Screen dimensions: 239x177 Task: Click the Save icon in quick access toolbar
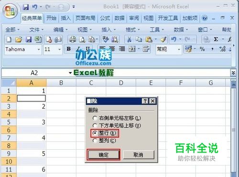coord(26,7)
